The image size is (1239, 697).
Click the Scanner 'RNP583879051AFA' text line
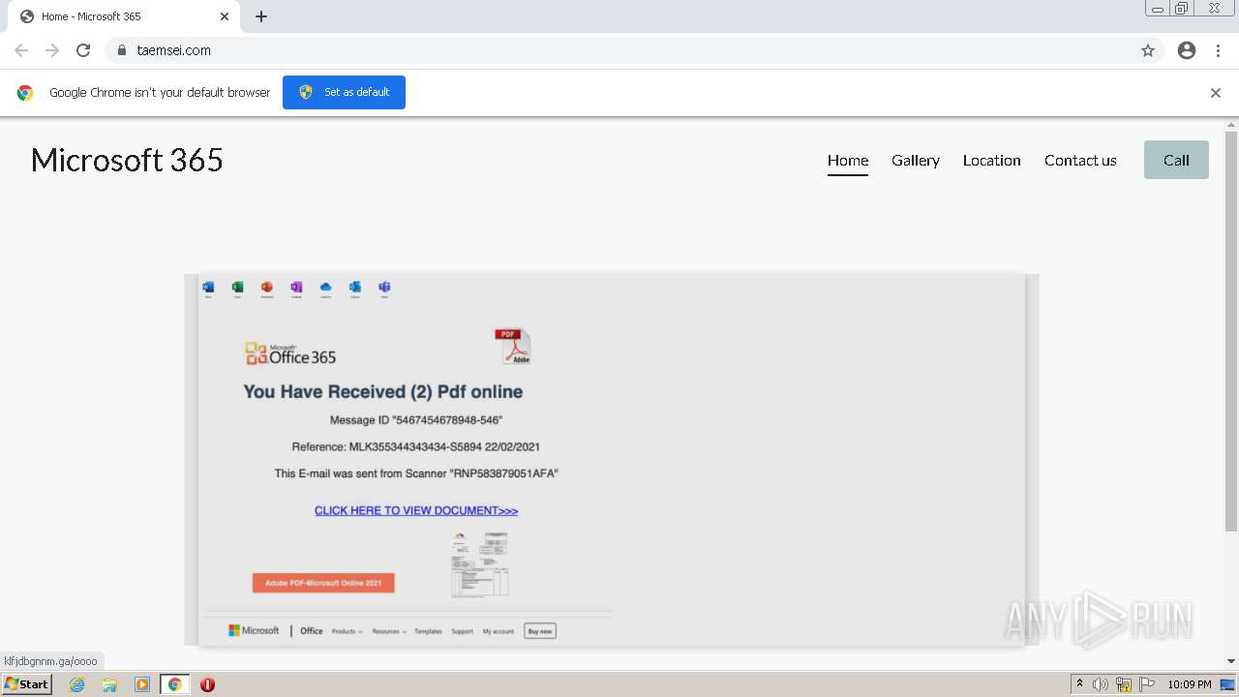tap(416, 473)
